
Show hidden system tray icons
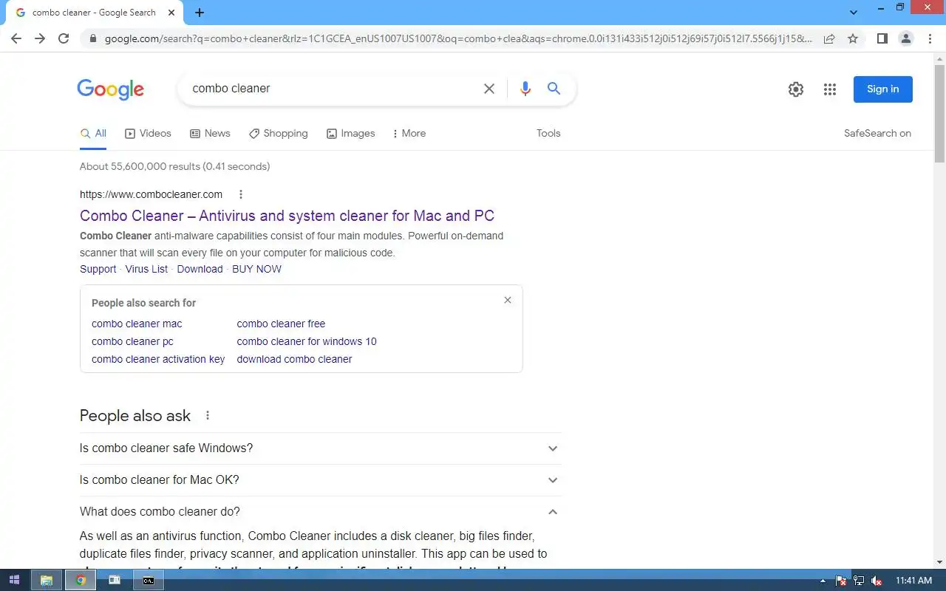(x=823, y=581)
